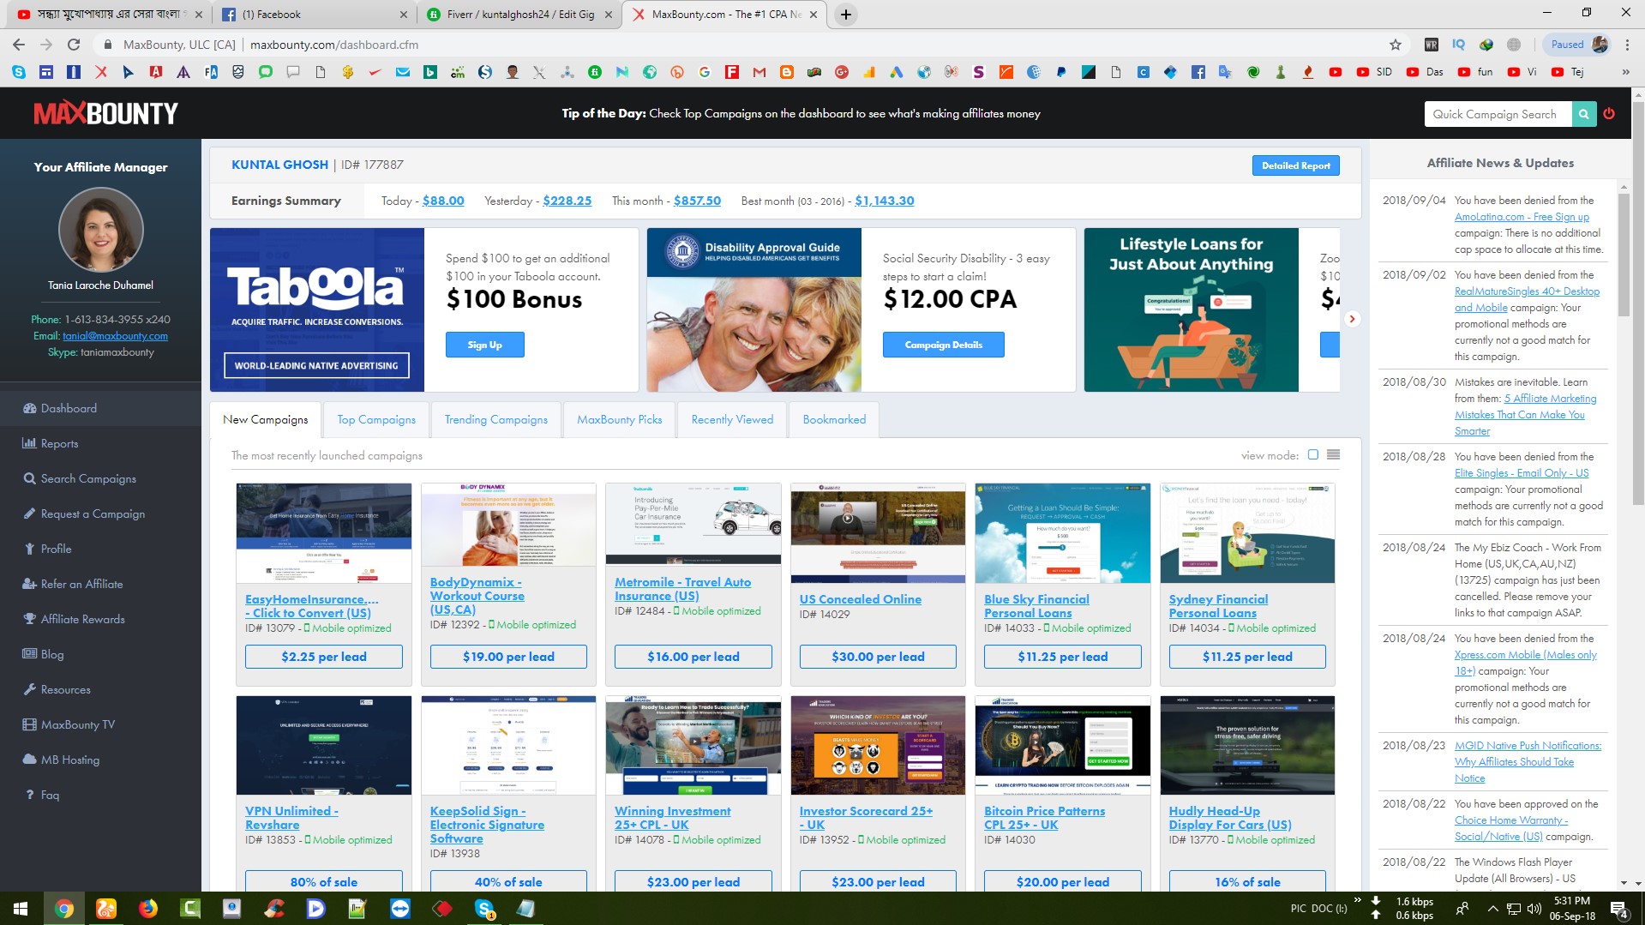Click the news panel vertical scrollbar
This screenshot has height=925, width=1645.
coord(1623,257)
